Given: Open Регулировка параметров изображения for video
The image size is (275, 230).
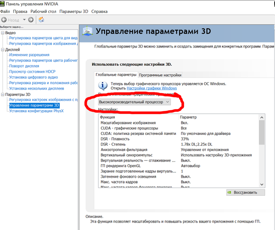Looking at the screenshot, I should (43, 44).
